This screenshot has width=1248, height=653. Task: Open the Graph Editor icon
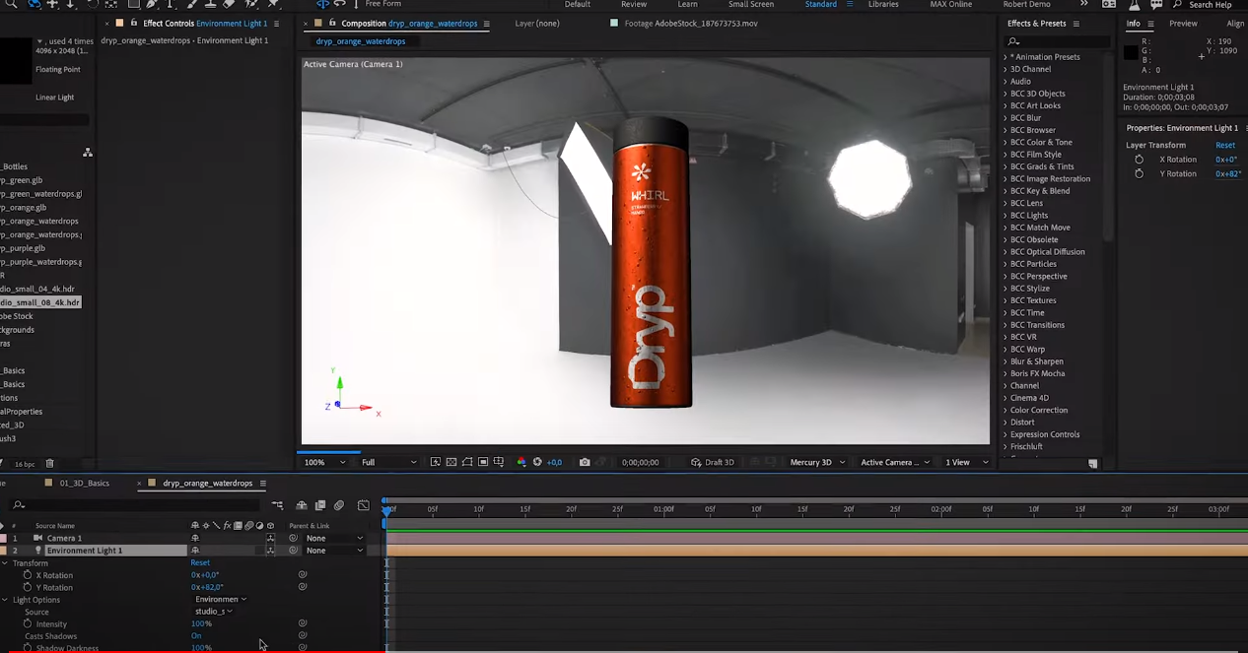tap(364, 505)
